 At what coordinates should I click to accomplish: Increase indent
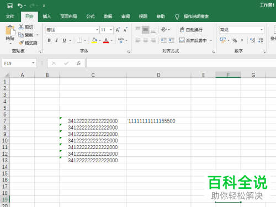pos(171,40)
